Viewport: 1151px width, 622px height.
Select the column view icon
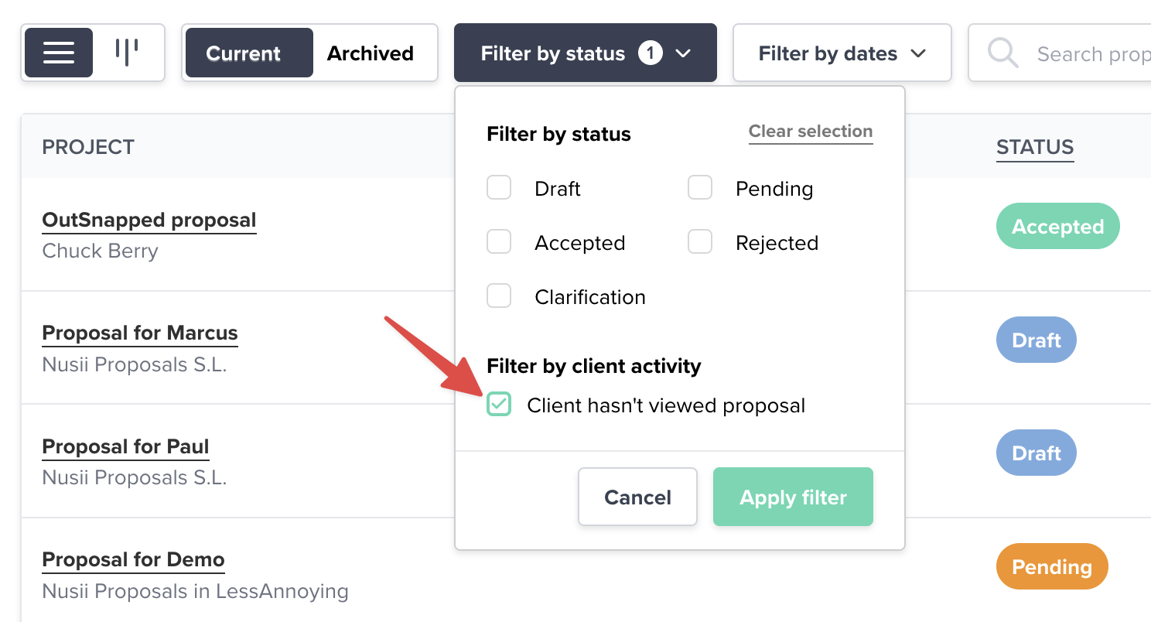click(x=128, y=52)
